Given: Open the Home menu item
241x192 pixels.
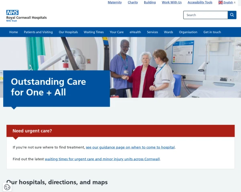Looking at the screenshot, I should (x=14, y=32).
